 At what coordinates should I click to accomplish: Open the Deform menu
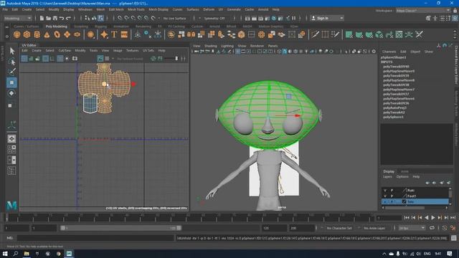[x=209, y=9]
